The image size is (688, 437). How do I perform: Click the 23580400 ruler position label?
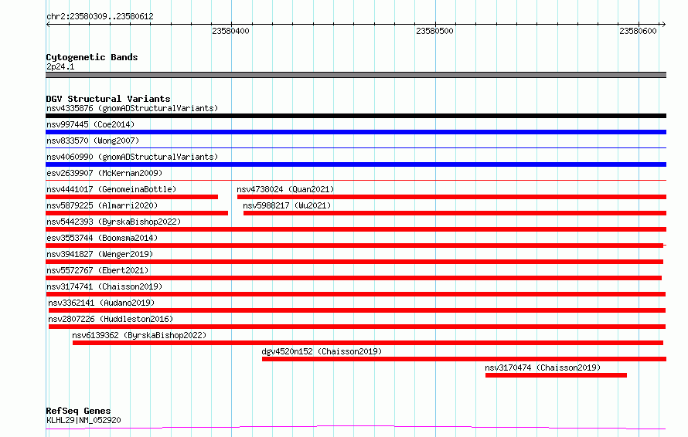pyautogui.click(x=231, y=31)
